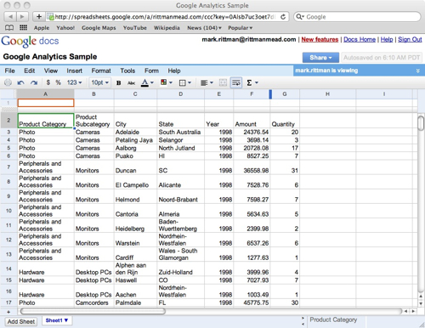Screen dimensions: 425x328
Task: Click the redo arrow icon
Action: click(x=34, y=82)
